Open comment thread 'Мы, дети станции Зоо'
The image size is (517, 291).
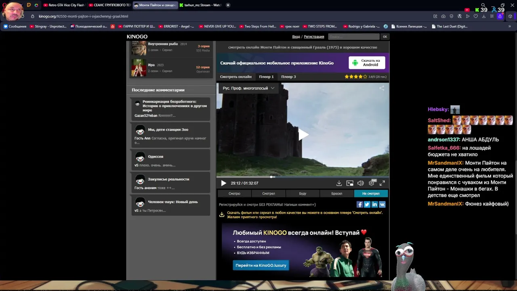tap(170, 135)
